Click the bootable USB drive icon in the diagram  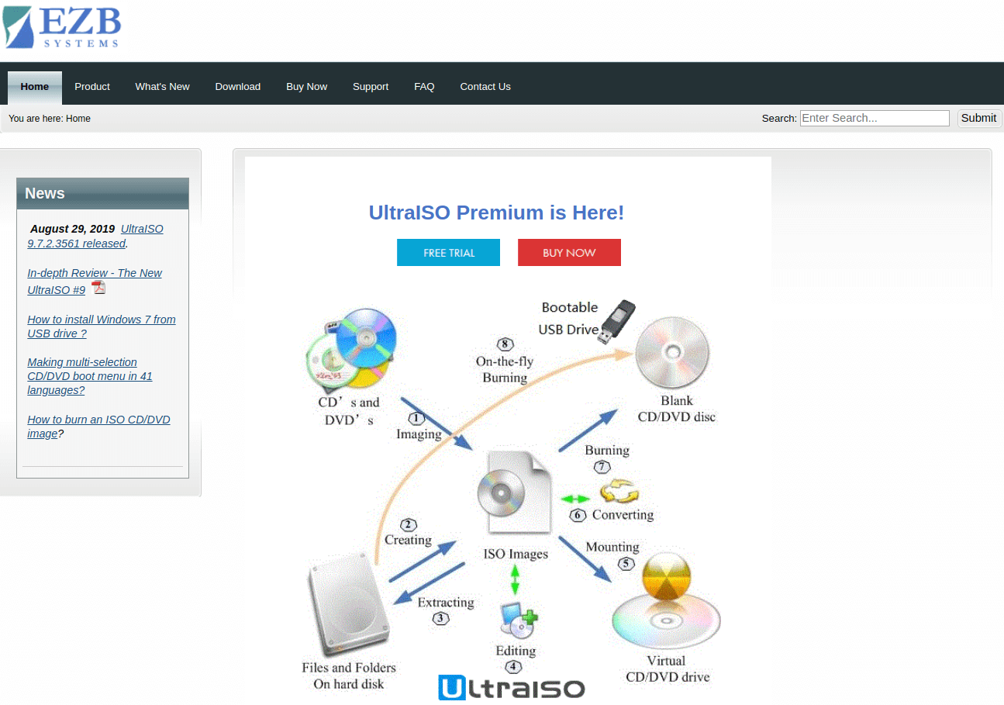coord(617,320)
